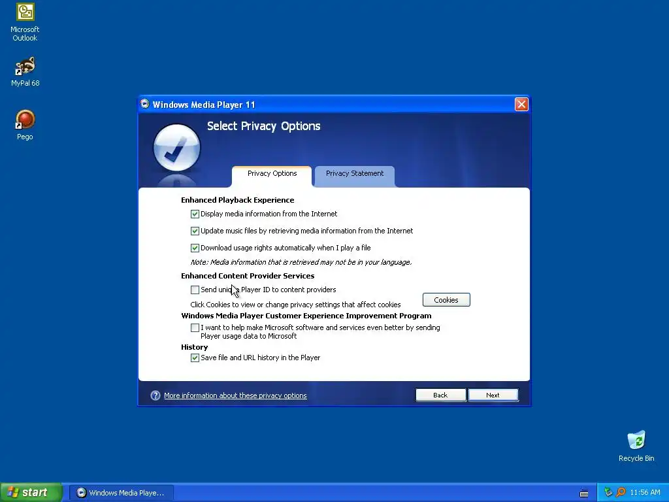Click the Enhanced Content Provider Services heading

click(x=248, y=276)
